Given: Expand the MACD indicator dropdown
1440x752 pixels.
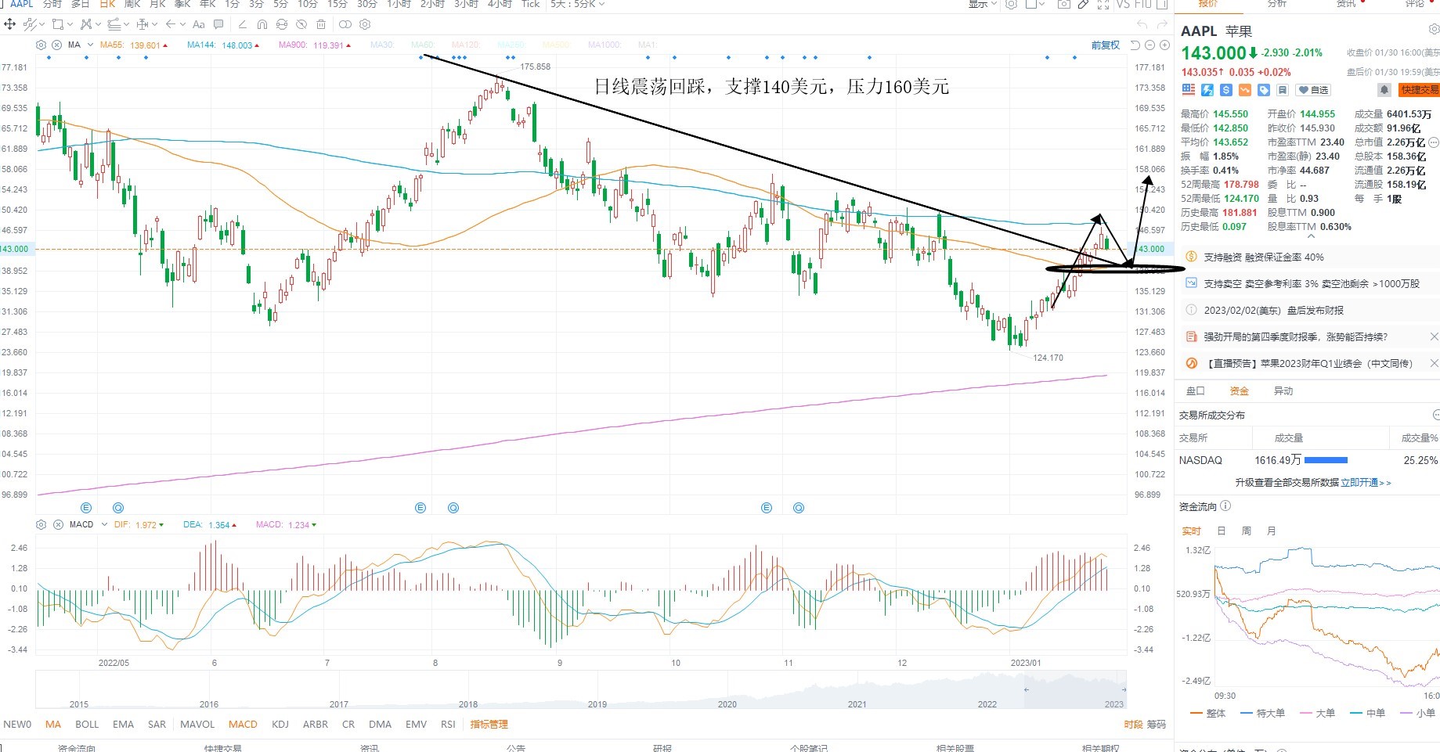Looking at the screenshot, I should point(104,524).
